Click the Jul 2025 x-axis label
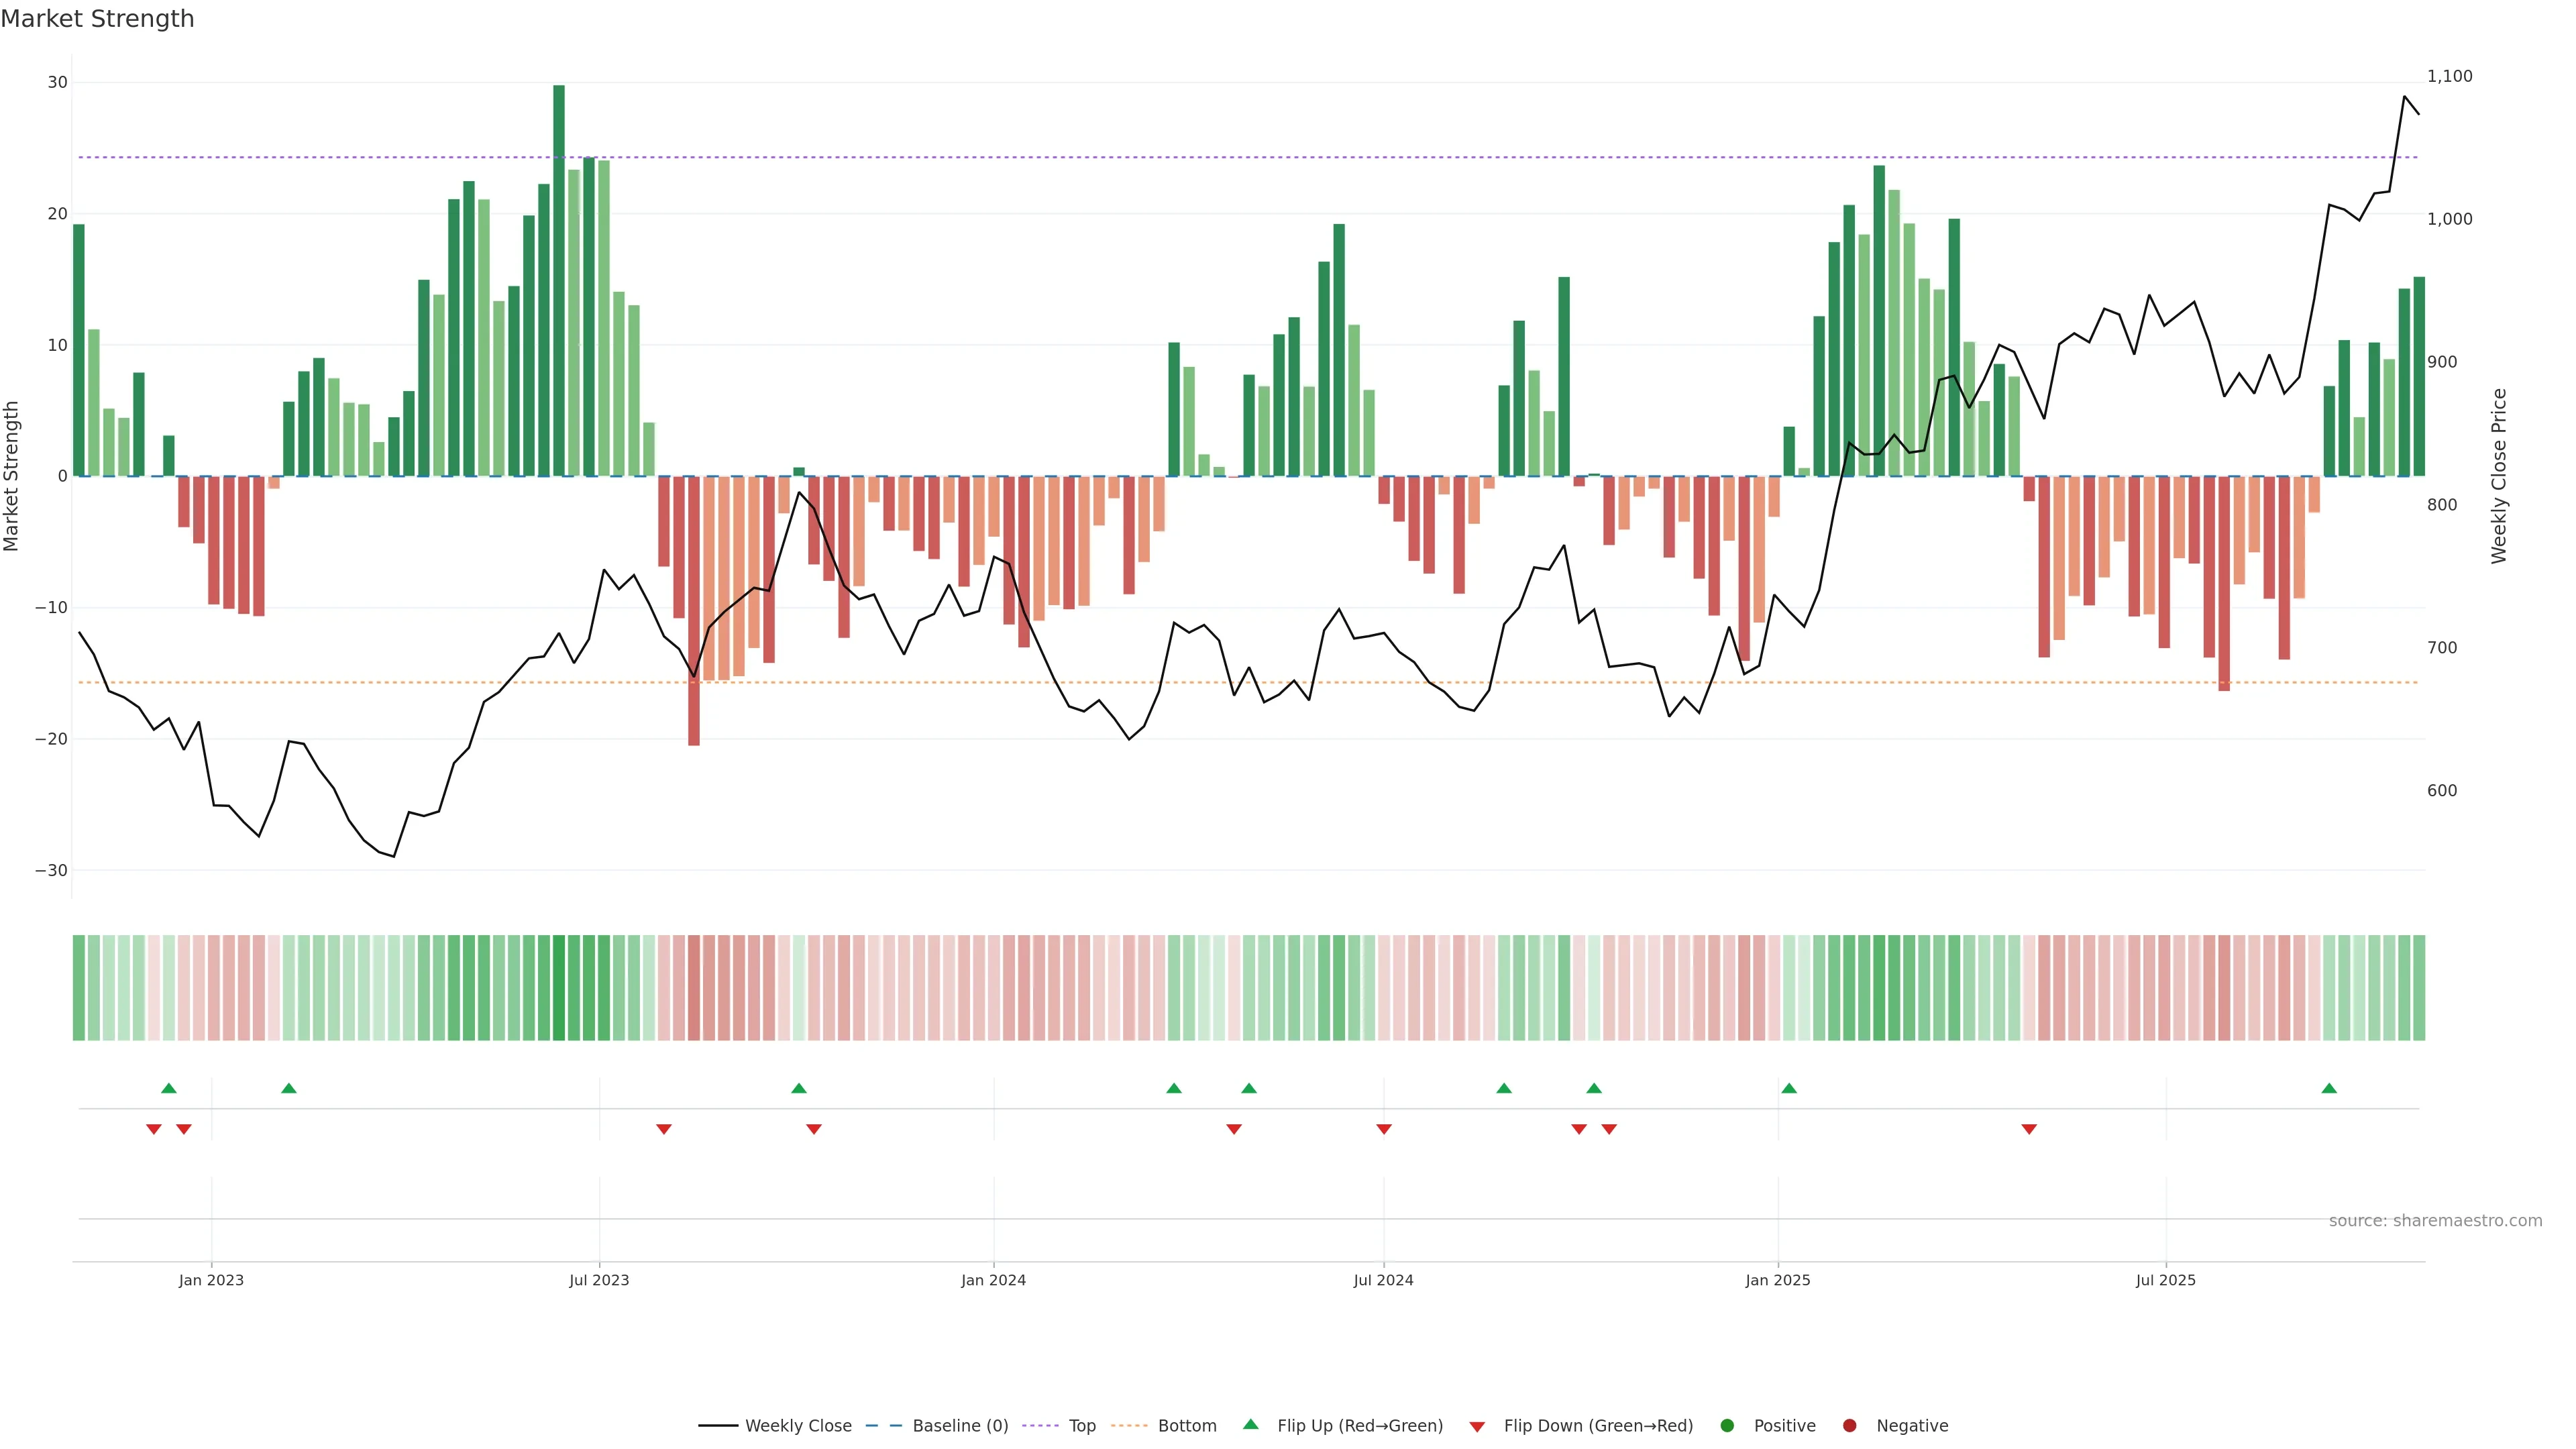The image size is (2576, 1449). coord(2165,1280)
